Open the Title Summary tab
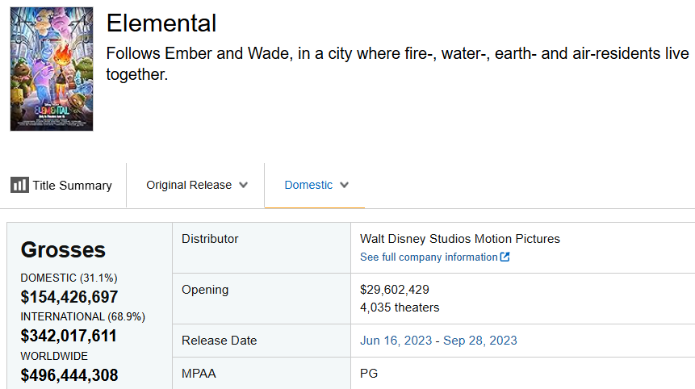The image size is (695, 389). coord(61,185)
